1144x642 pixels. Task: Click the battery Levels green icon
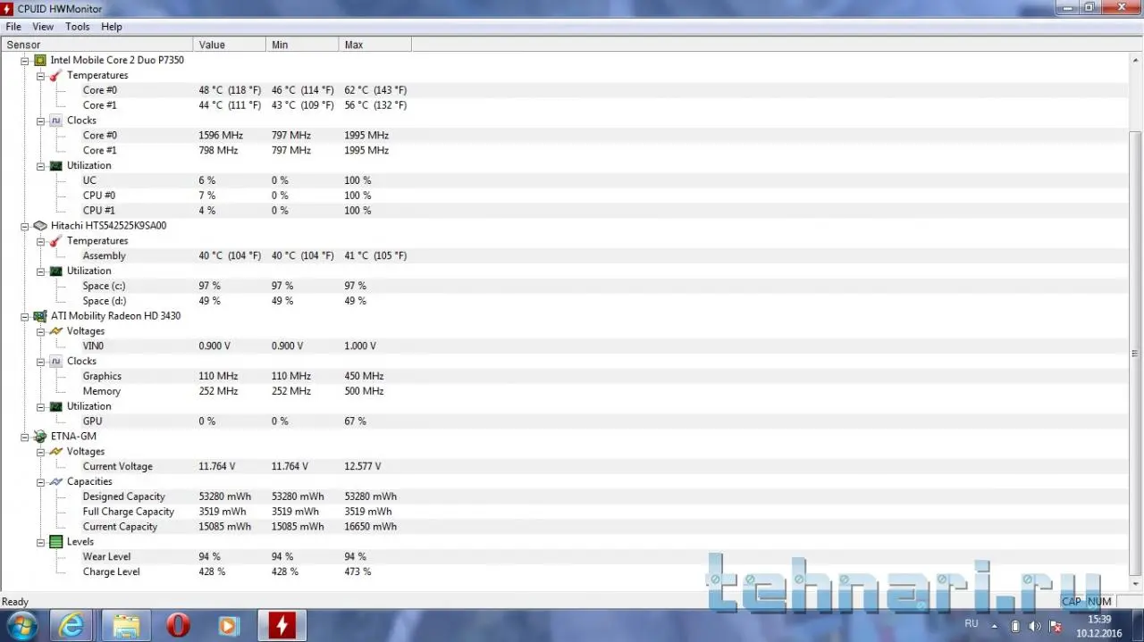56,542
